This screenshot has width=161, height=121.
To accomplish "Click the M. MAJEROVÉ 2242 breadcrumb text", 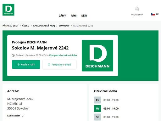I will click(x=83, y=26).
